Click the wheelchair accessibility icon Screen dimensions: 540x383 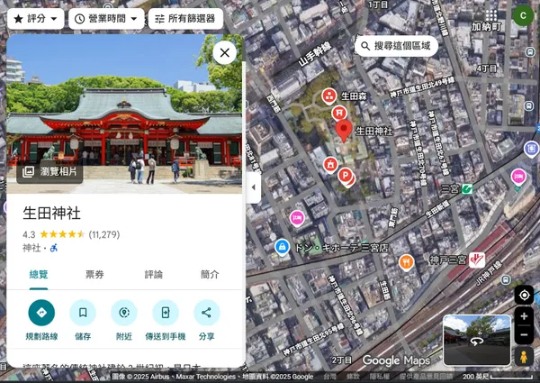point(54,248)
